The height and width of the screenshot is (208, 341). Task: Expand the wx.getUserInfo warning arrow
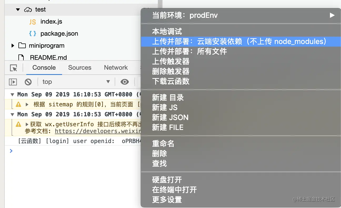click(x=27, y=124)
